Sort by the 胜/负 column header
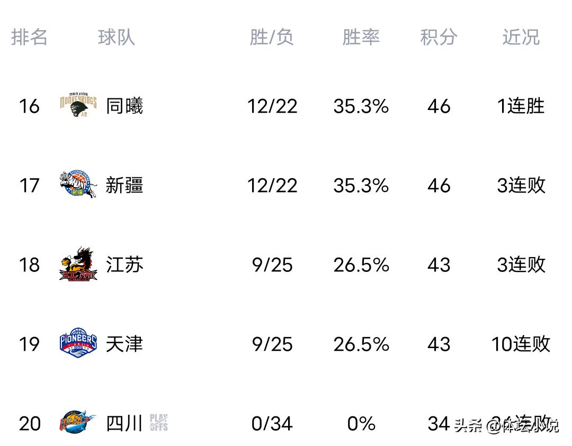This screenshot has height=446, width=572. click(x=272, y=38)
